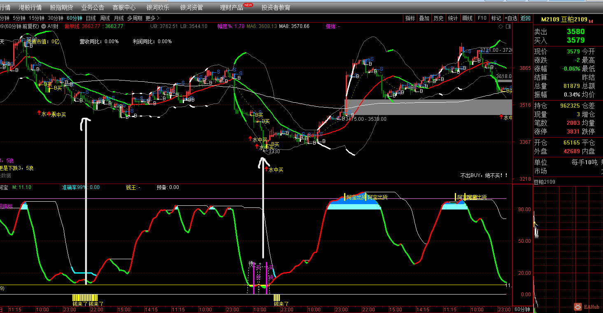Select the 60分钟 period tab
This screenshot has width=603, height=313.
[x=75, y=18]
